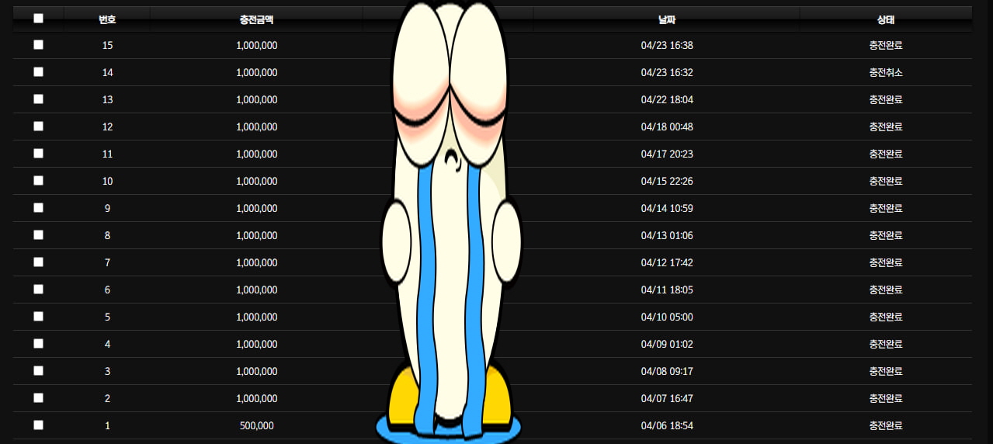Click the 상태 column header
Viewport: 993px width, 444px height.
pyautogui.click(x=886, y=19)
